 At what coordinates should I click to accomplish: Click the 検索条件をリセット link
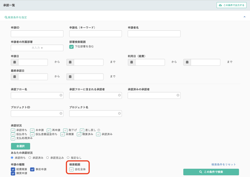pyautogui.click(x=223, y=164)
